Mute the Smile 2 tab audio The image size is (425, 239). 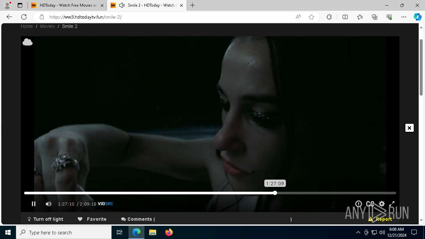(x=122, y=5)
